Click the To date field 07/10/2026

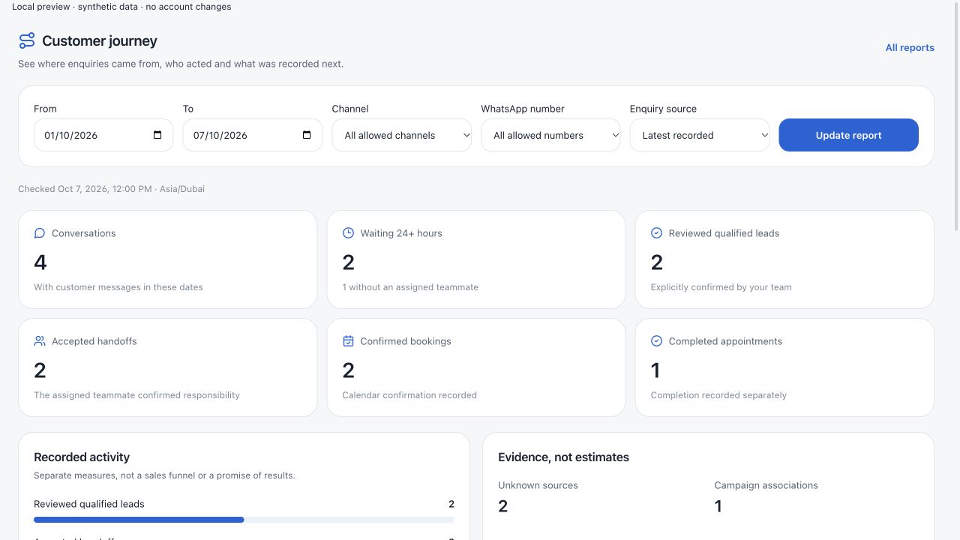coord(253,135)
